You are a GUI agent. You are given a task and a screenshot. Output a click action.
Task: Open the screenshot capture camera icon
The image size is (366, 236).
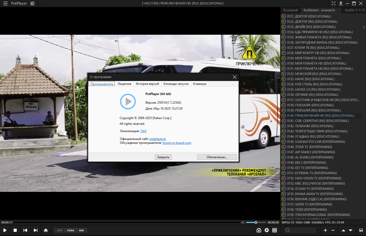tap(259, 230)
